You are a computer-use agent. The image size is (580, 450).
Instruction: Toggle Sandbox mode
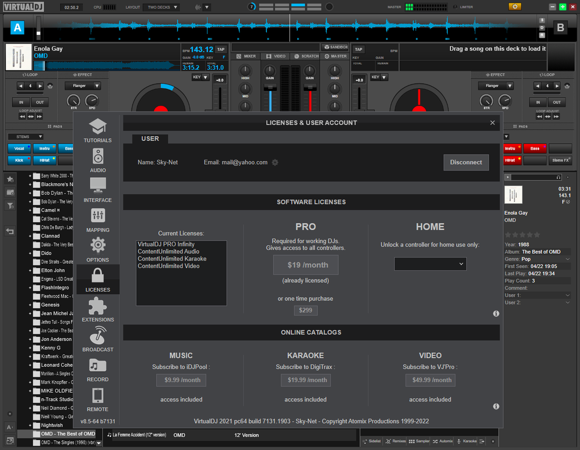click(x=336, y=47)
